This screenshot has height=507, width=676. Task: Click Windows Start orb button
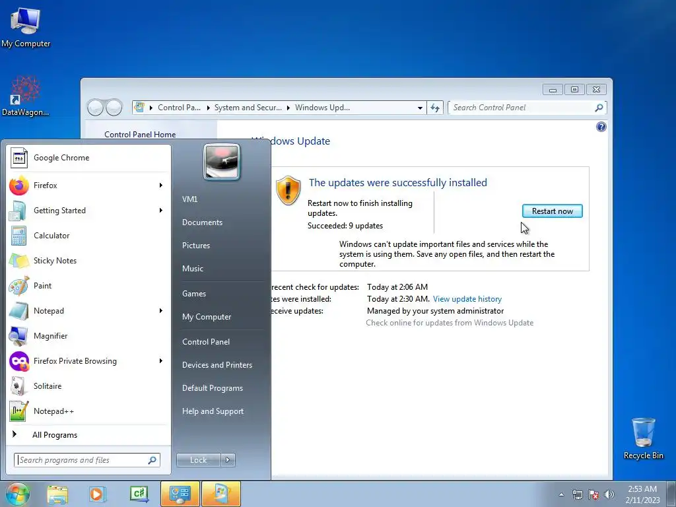[17, 494]
